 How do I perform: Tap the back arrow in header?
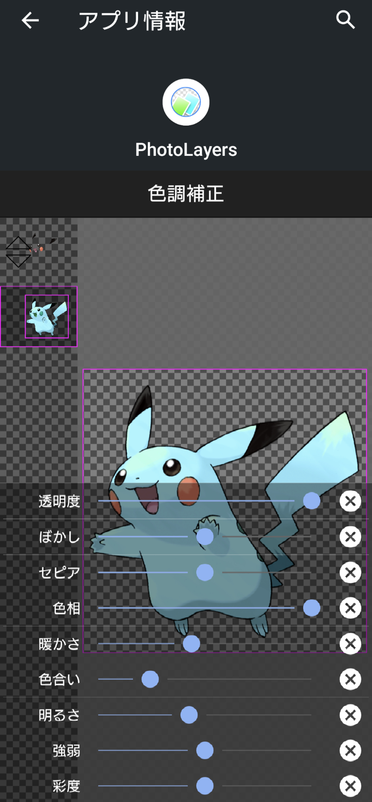tap(30, 20)
